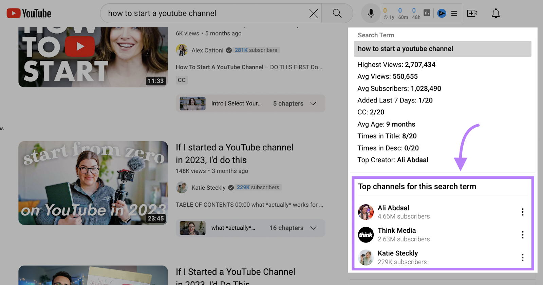543x285 pixels.
Task: Select the search term box in vidIQ panel
Action: coord(443,49)
